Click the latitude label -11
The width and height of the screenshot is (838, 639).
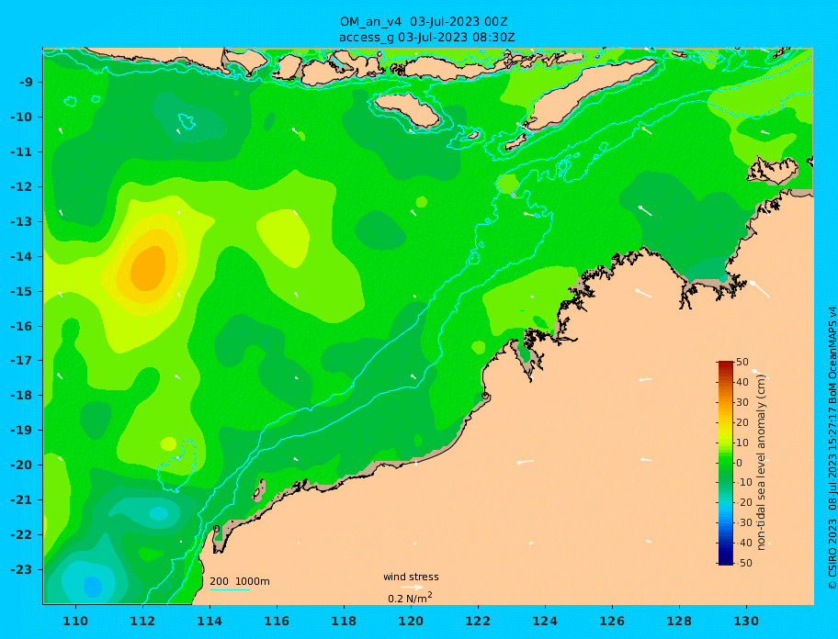point(22,152)
